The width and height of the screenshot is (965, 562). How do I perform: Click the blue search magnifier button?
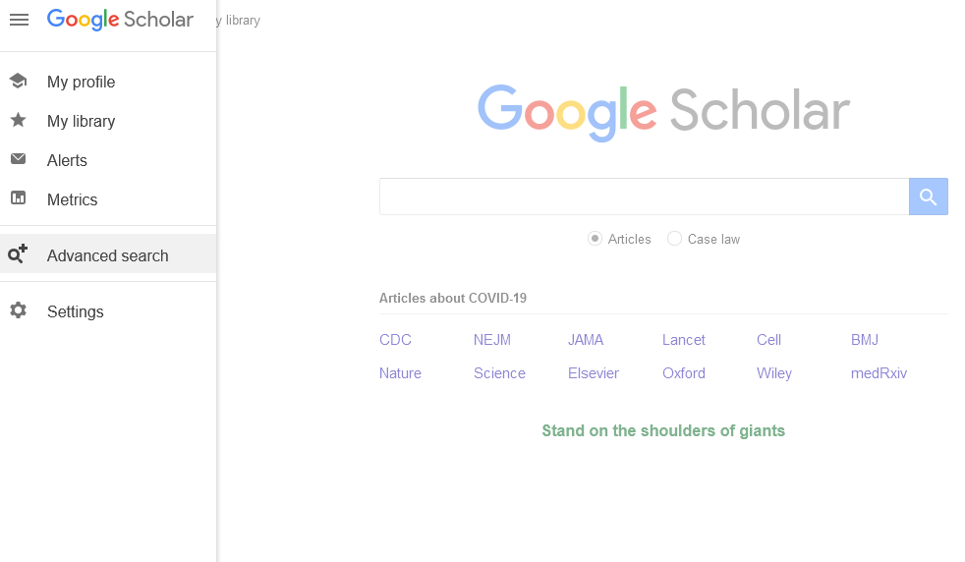click(x=928, y=197)
